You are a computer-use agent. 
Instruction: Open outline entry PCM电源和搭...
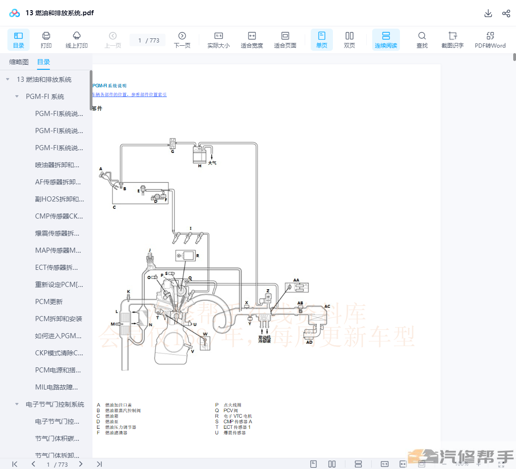click(58, 370)
